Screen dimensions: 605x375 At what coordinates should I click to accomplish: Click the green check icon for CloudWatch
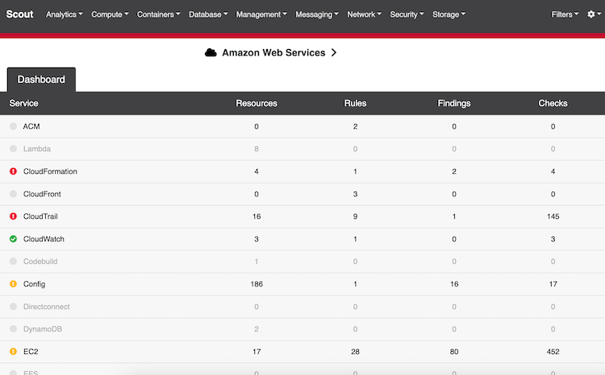click(x=13, y=239)
